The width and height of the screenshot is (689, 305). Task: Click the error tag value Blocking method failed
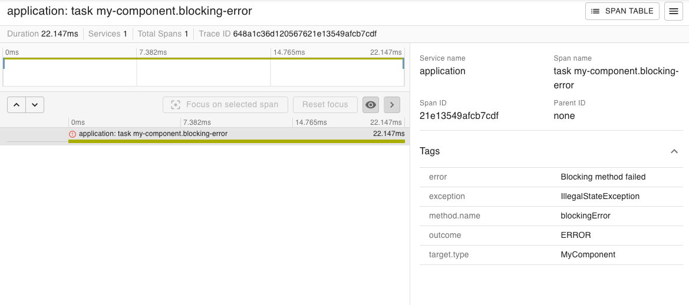pyautogui.click(x=603, y=177)
